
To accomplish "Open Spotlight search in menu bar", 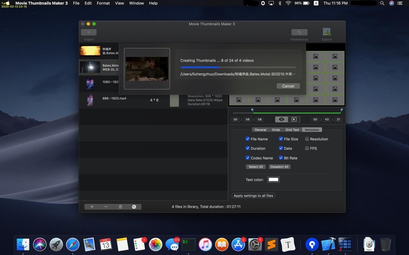I will (x=382, y=3).
